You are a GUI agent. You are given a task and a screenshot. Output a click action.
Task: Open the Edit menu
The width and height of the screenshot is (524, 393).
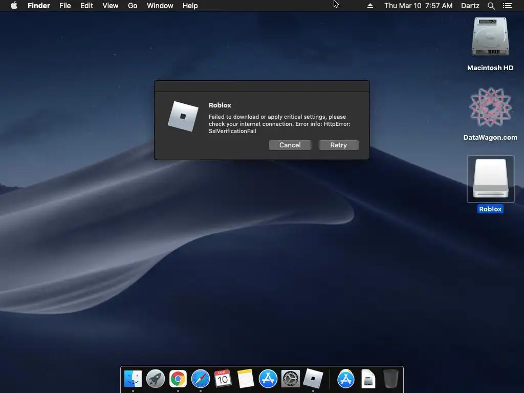[x=86, y=6]
